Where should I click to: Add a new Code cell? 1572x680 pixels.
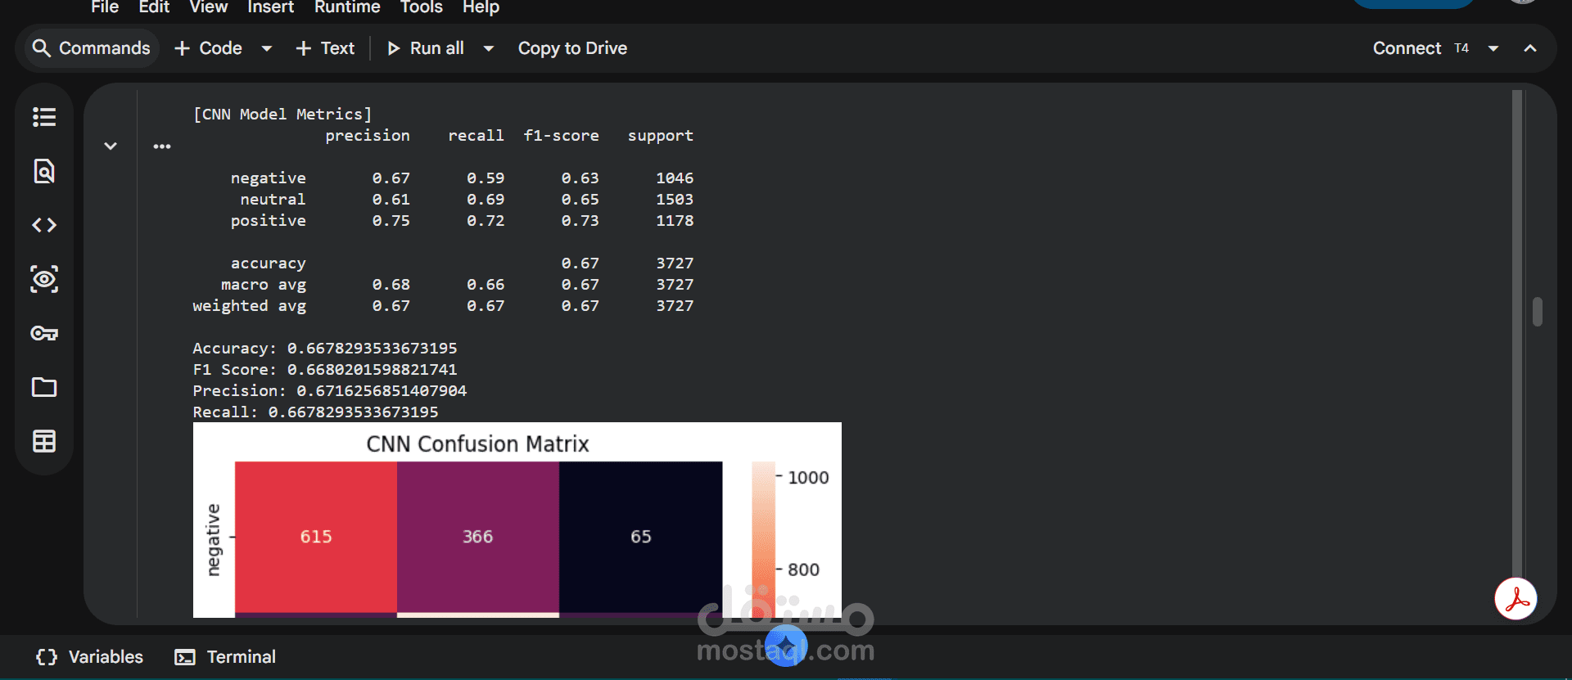pos(209,48)
